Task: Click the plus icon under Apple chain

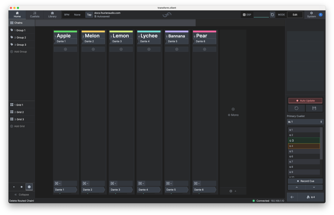Action: (65, 49)
